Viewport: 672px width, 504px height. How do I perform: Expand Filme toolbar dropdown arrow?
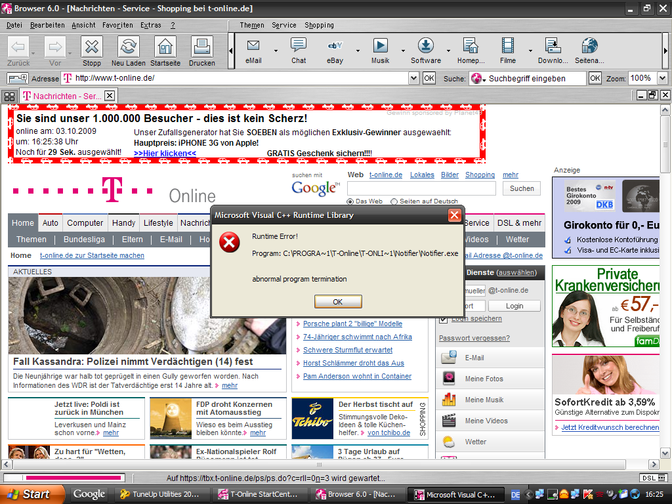[x=530, y=51]
